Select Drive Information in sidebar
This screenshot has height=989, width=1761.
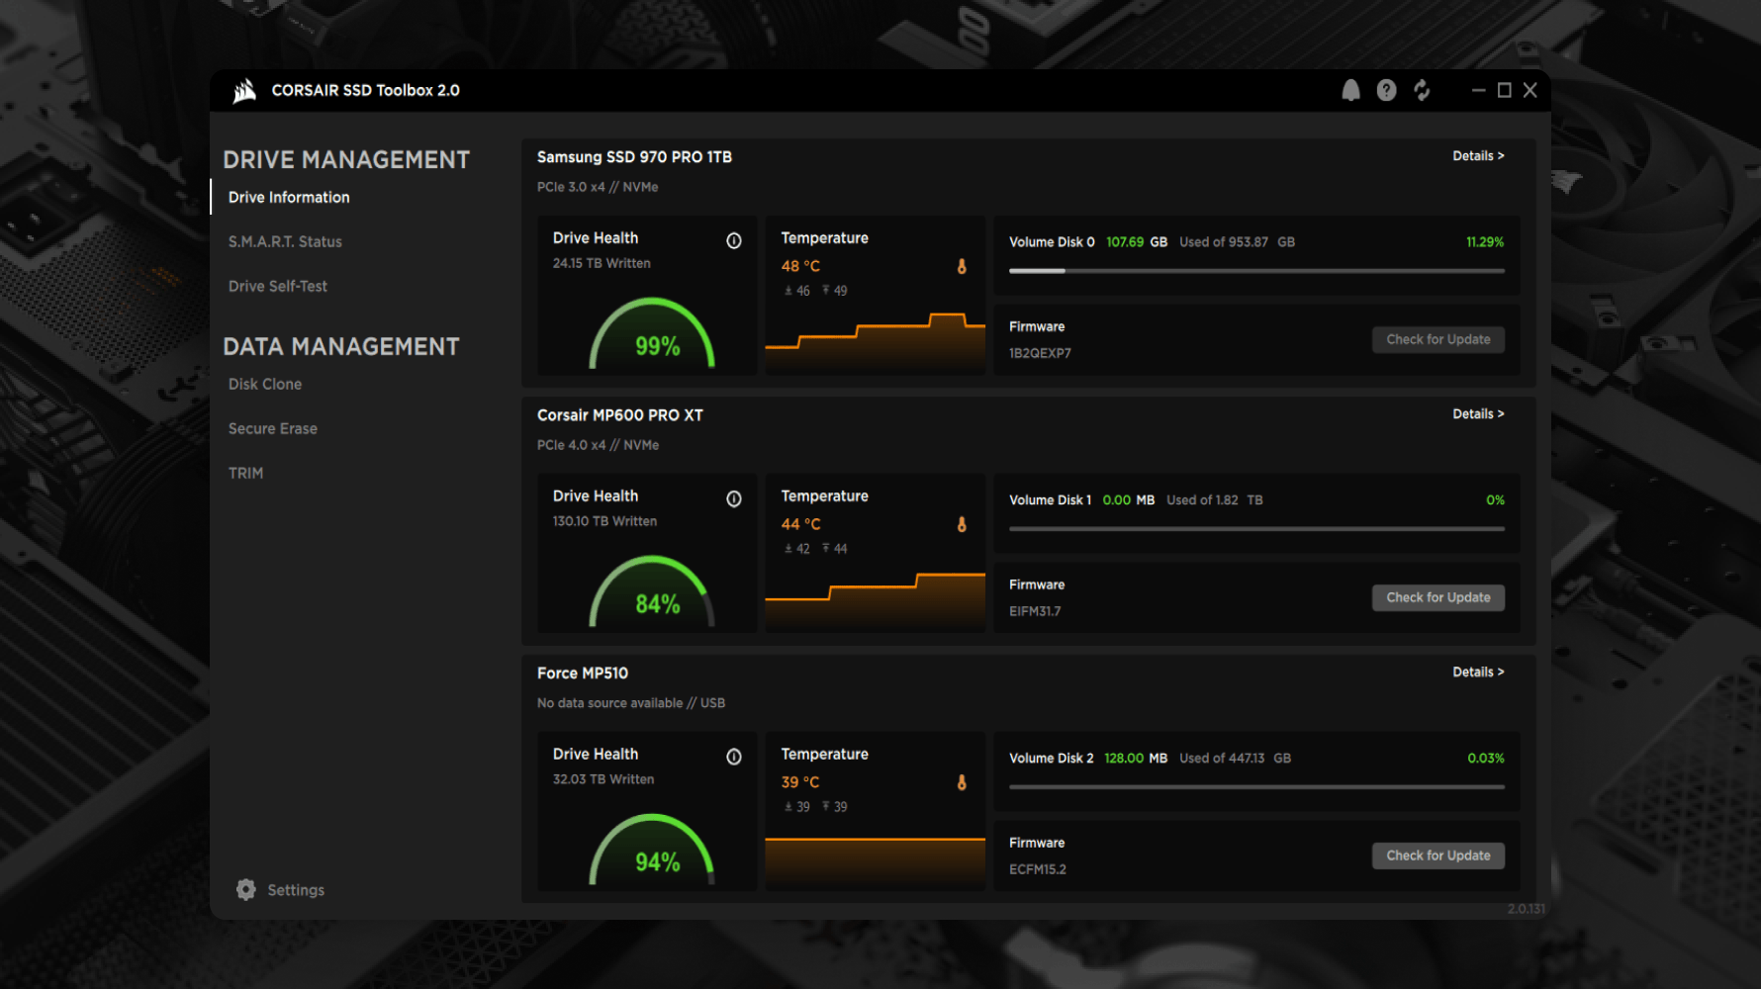click(289, 197)
